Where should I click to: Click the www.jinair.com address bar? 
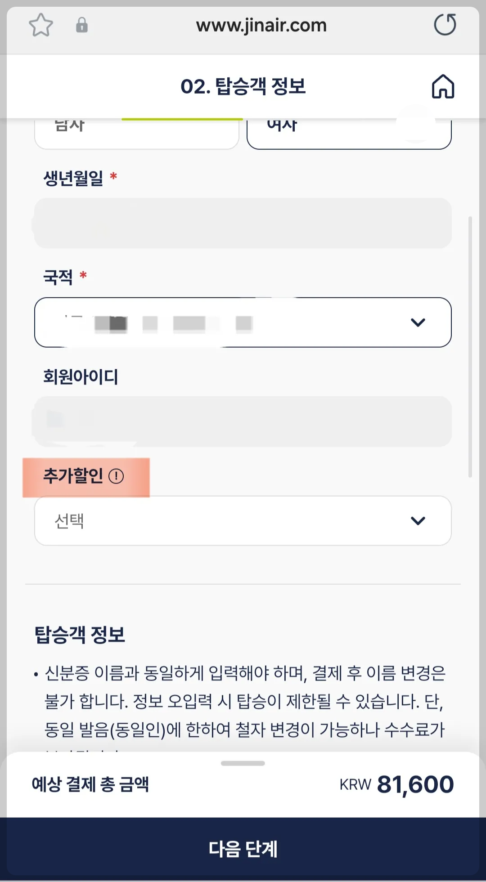[x=261, y=26]
